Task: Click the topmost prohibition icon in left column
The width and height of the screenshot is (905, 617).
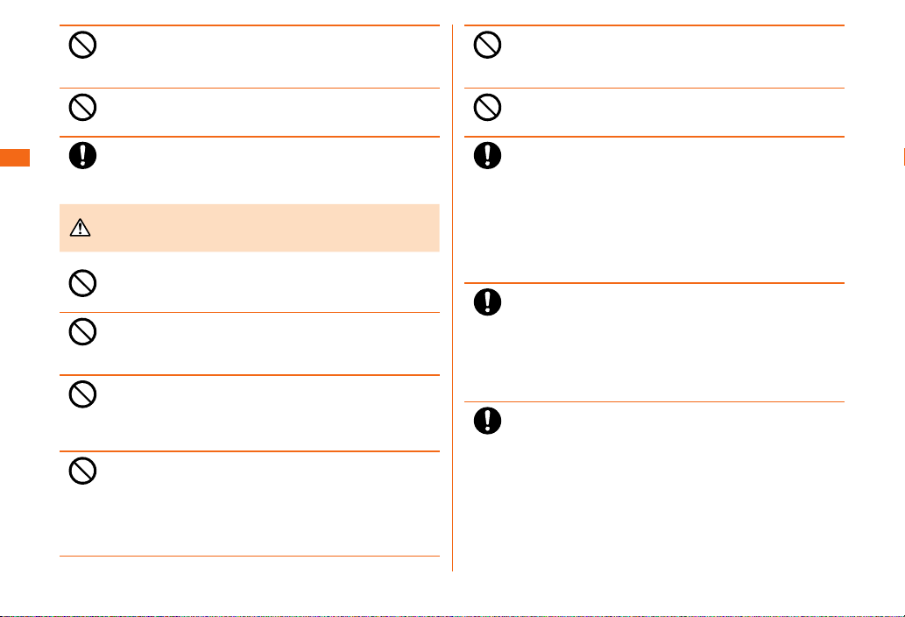Action: [x=82, y=45]
